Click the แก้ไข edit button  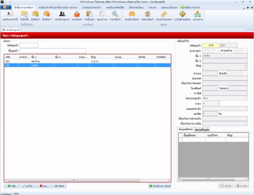tap(27, 186)
